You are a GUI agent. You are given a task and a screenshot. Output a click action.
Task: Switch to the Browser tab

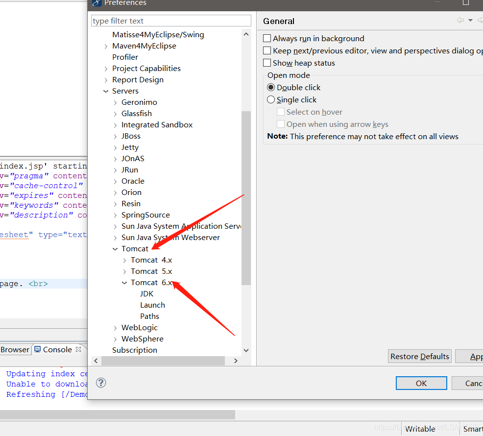15,350
